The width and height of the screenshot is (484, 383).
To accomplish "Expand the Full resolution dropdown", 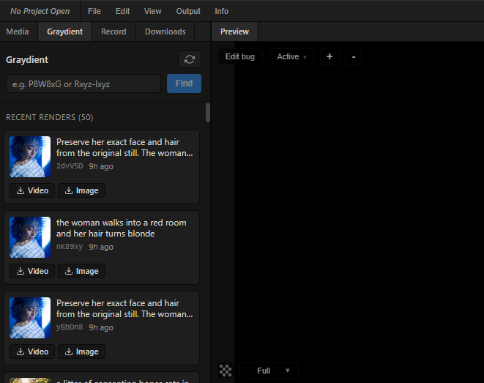I will coord(269,371).
